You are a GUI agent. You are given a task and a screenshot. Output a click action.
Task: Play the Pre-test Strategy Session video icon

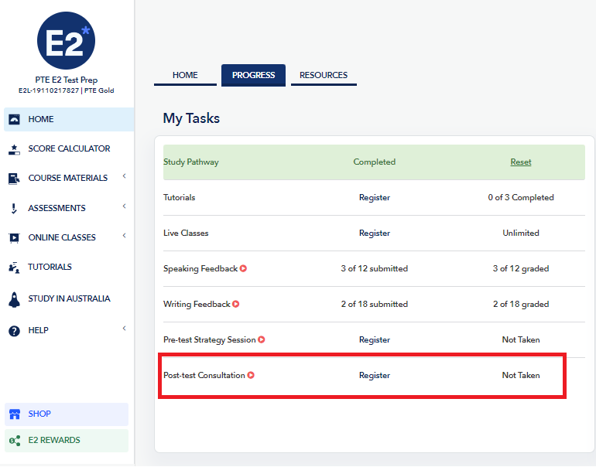tap(262, 340)
